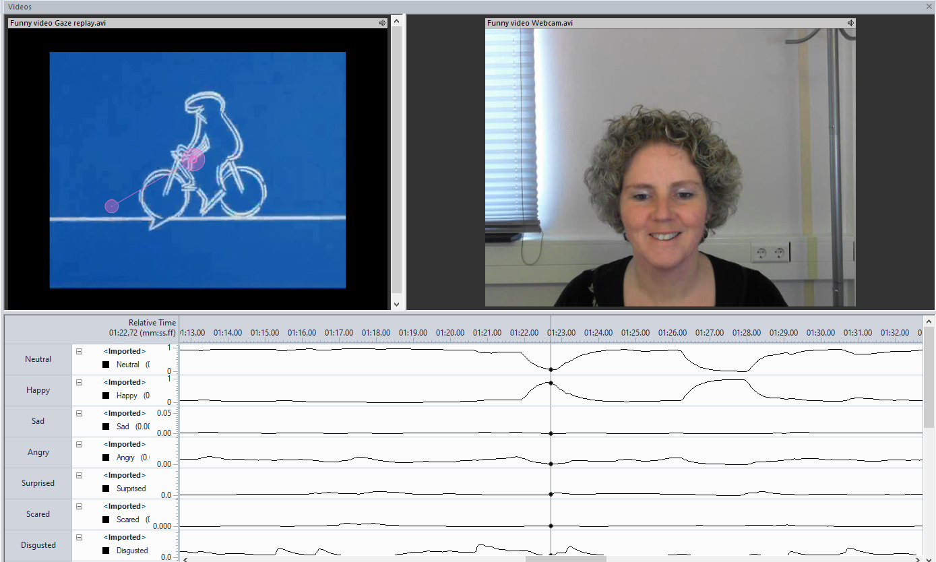This screenshot has width=936, height=562.
Task: Click the left arrow of the timeline horizontal scrollbar
Action: (185, 559)
